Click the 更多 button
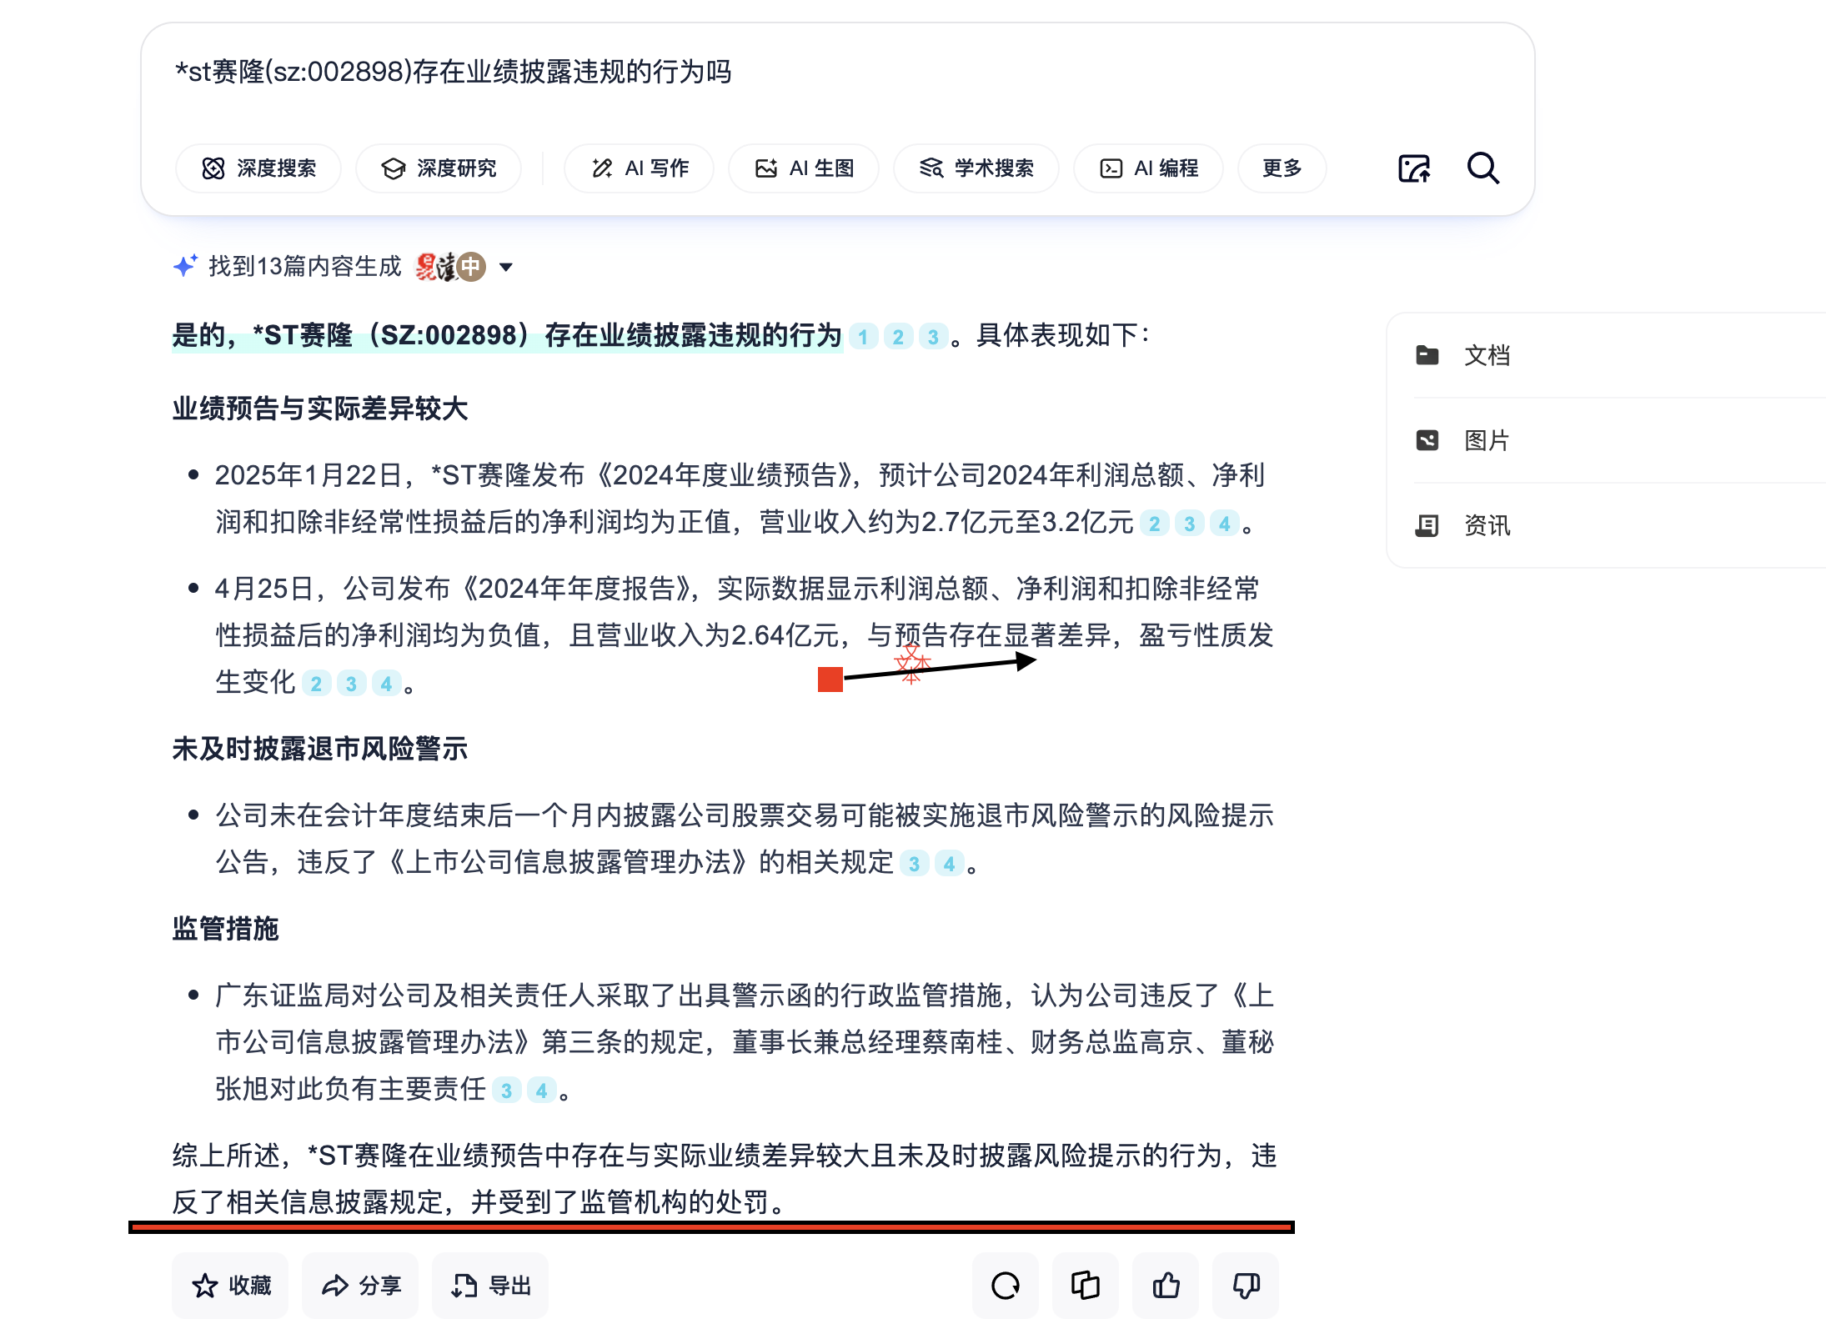 (1282, 168)
